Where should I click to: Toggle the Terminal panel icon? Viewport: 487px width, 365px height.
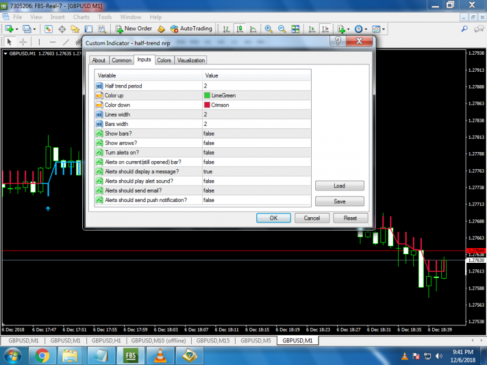point(88,29)
